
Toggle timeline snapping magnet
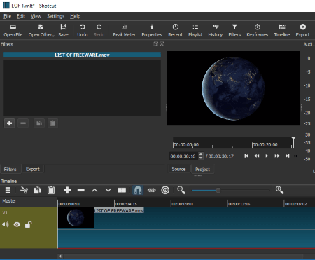[138, 190]
